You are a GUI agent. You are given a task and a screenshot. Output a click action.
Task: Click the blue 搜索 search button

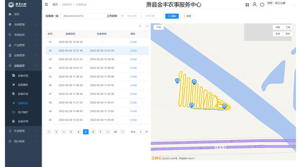point(172,16)
